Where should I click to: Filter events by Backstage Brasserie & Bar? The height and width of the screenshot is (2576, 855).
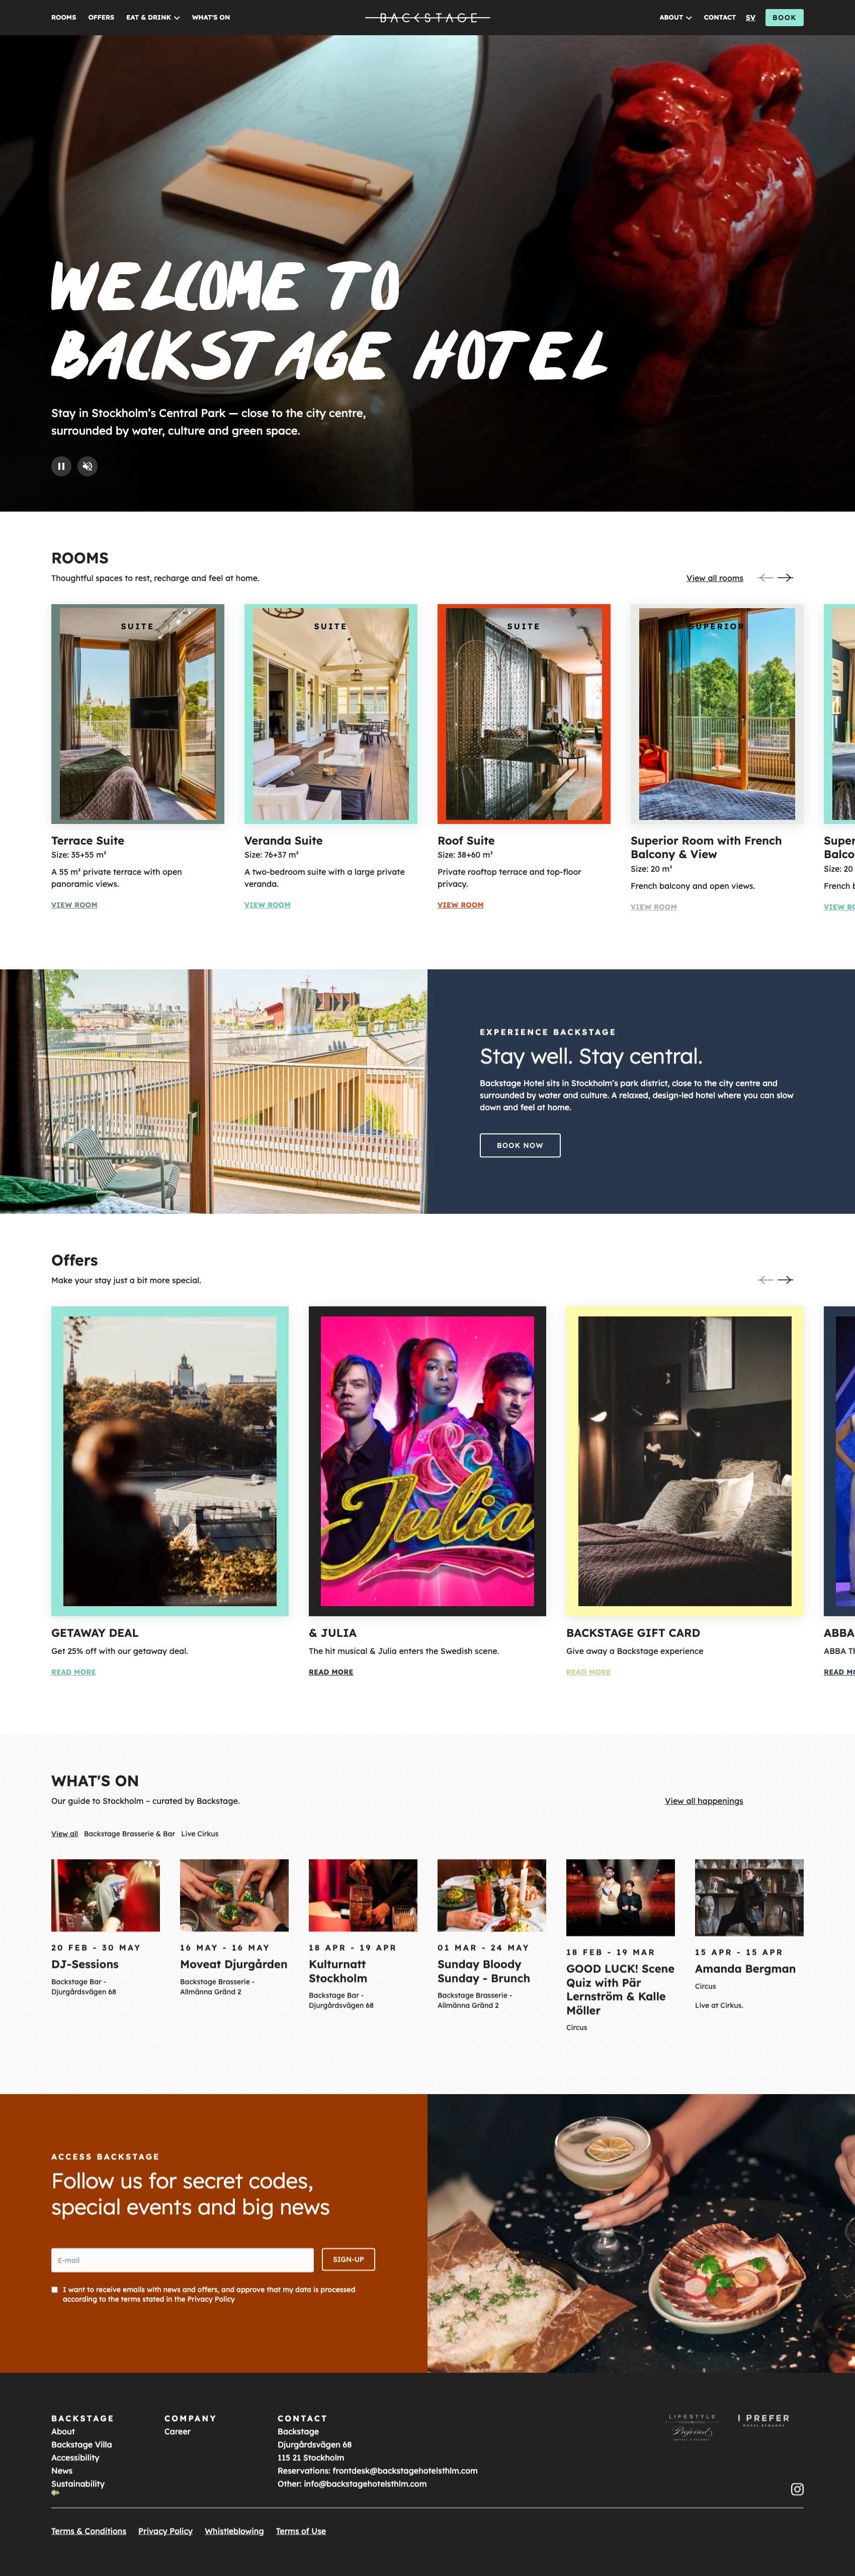[129, 1834]
